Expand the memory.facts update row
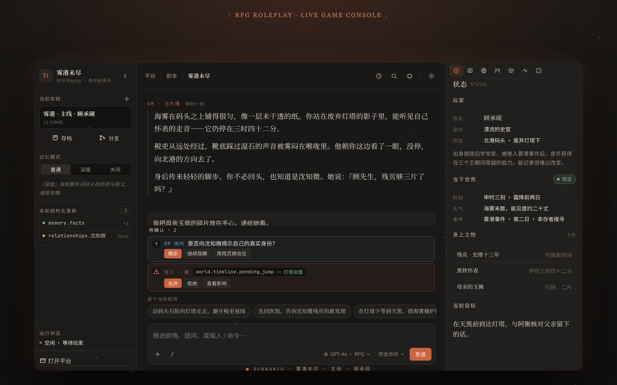 click(x=85, y=223)
